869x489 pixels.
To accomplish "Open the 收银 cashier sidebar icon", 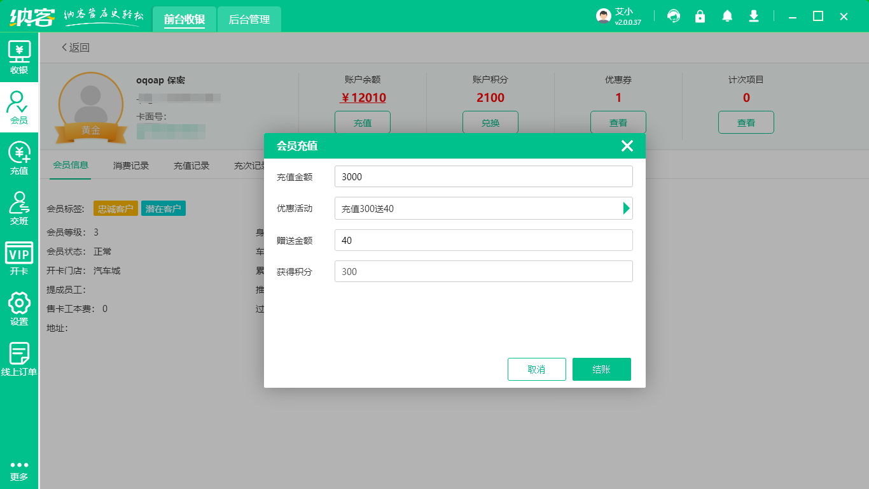I will point(19,57).
